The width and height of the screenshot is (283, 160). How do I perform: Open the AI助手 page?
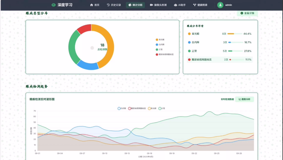click(x=180, y=5)
